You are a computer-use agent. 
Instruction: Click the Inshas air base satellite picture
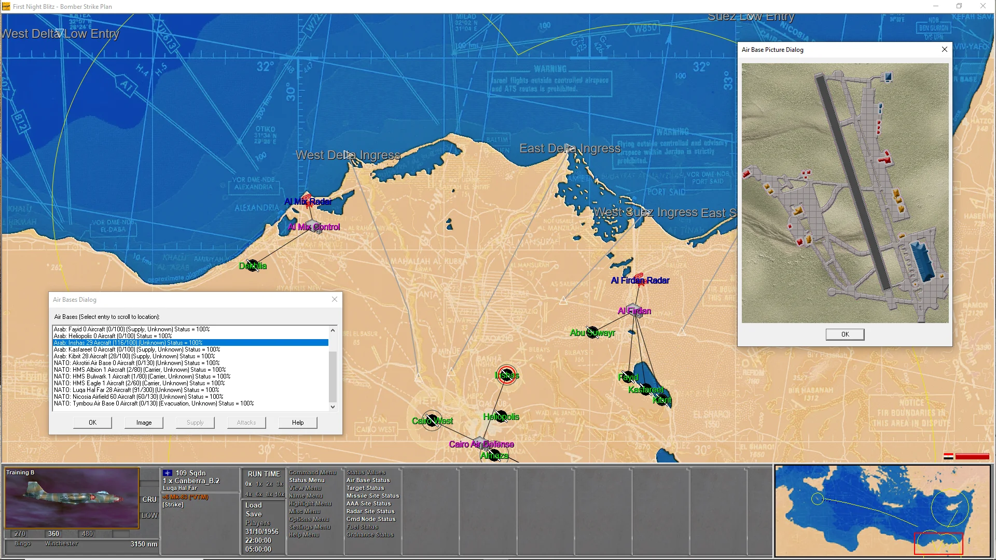pyautogui.click(x=845, y=193)
